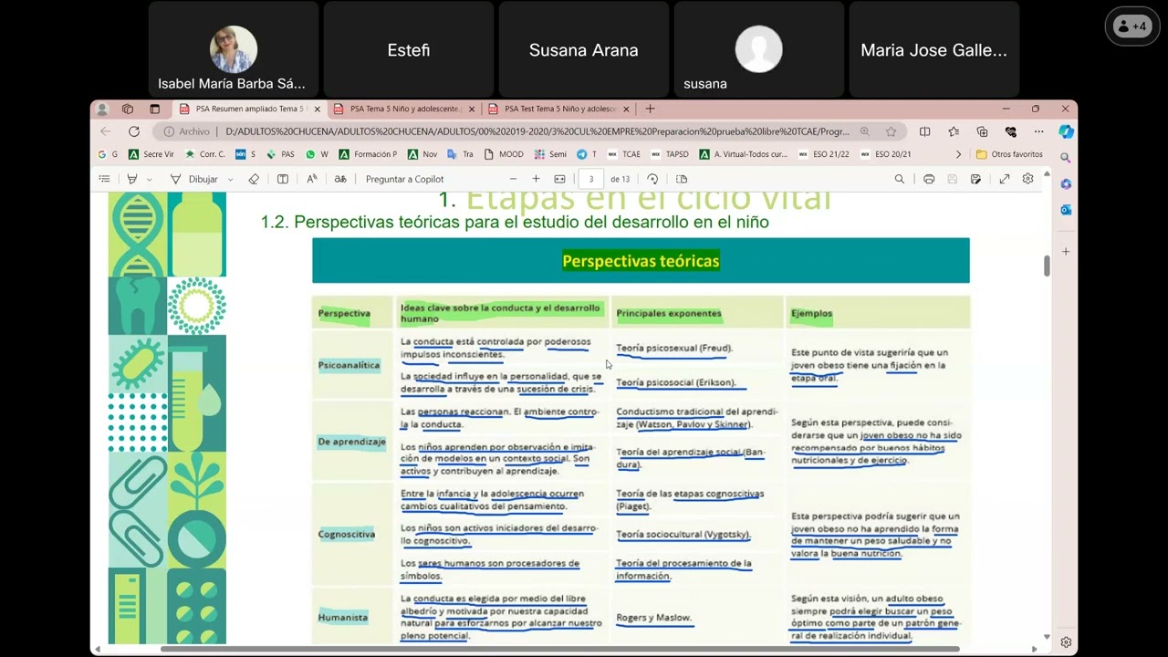Toggle page view layout
1168x657 pixels.
682,179
